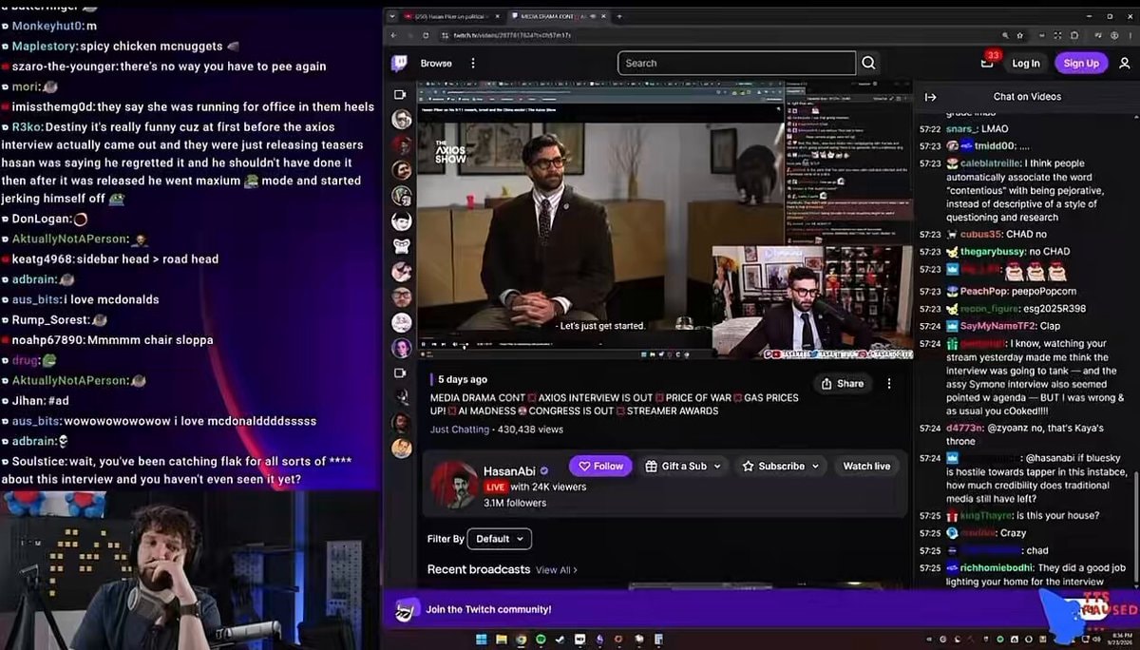Bookmark the page with the star icon
Viewport: 1140px width, 650px height.
pos(1018,35)
